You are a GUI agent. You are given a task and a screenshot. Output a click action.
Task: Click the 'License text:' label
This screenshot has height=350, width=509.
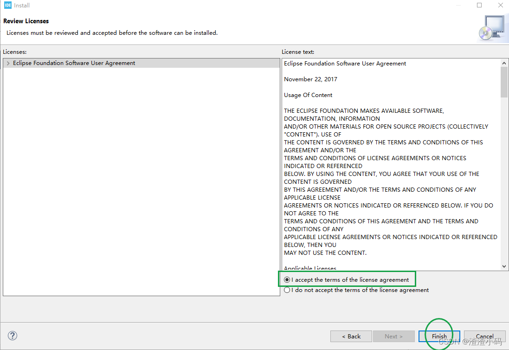[298, 52]
